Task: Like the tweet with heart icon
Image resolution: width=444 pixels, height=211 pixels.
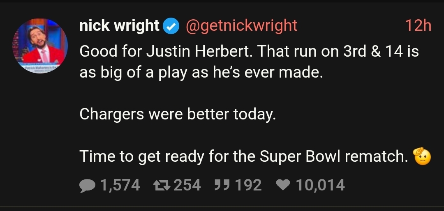Action: point(284,185)
